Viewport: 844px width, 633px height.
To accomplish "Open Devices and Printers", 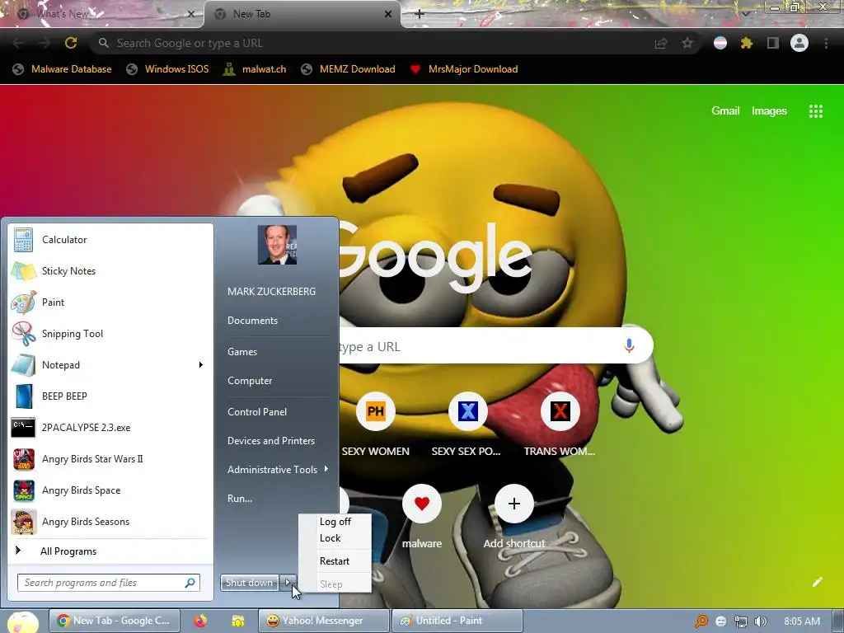I will [270, 441].
